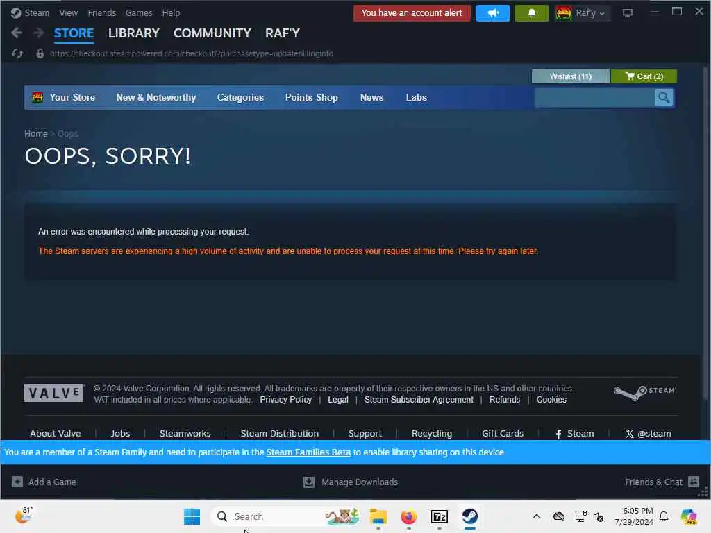711x533 pixels.
Task: Click the Add a Game plus icon
Action: coord(17,482)
